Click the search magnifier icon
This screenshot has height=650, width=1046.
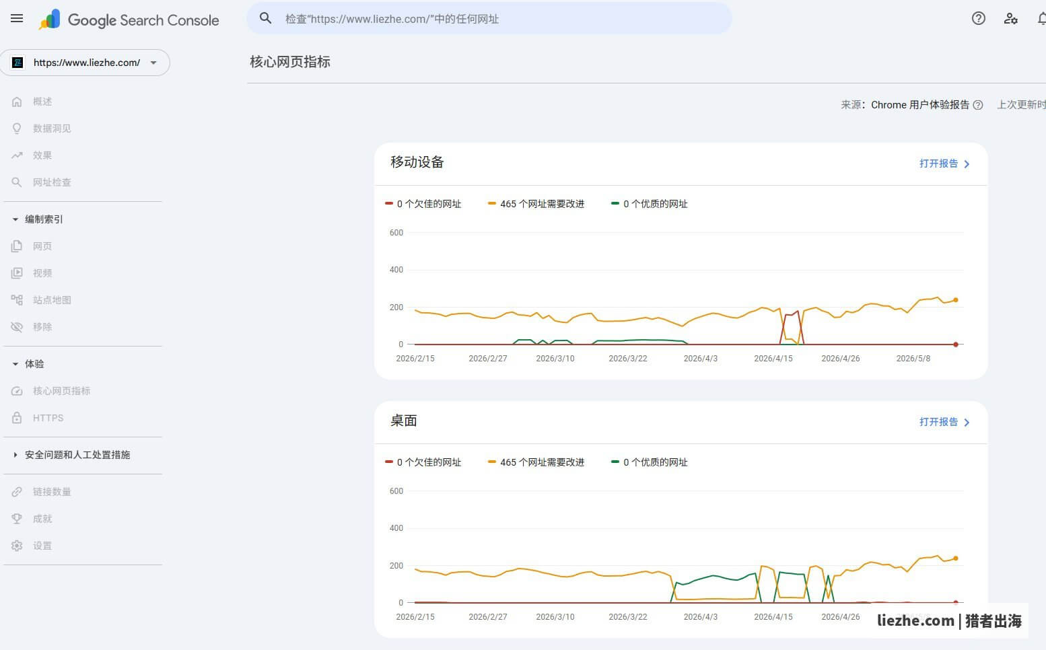(x=266, y=19)
